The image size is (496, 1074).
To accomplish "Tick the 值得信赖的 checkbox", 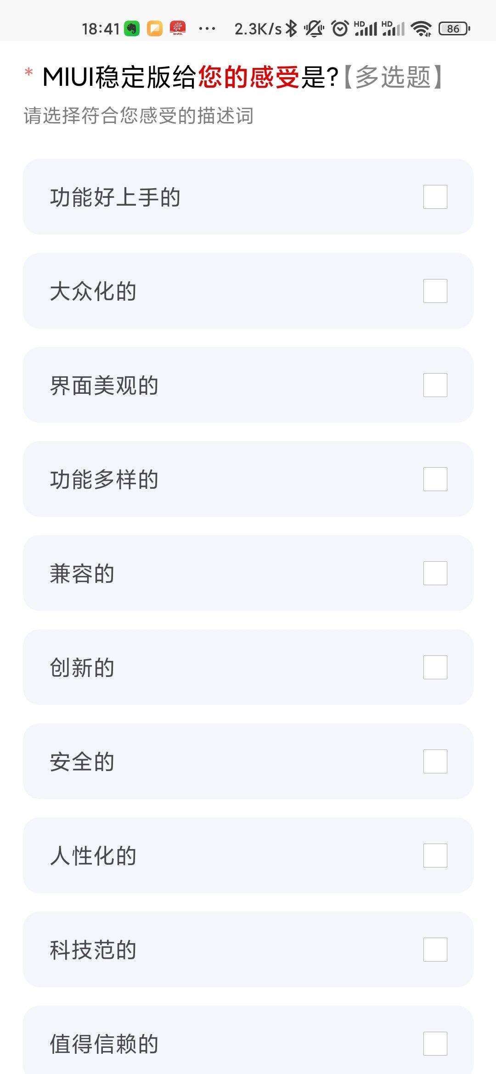I will (x=435, y=1044).
